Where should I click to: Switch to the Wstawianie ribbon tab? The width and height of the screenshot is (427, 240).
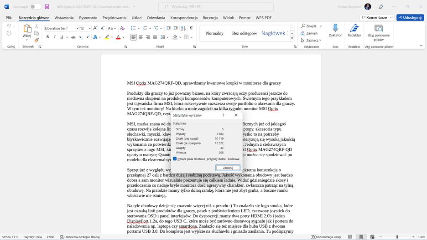point(64,17)
